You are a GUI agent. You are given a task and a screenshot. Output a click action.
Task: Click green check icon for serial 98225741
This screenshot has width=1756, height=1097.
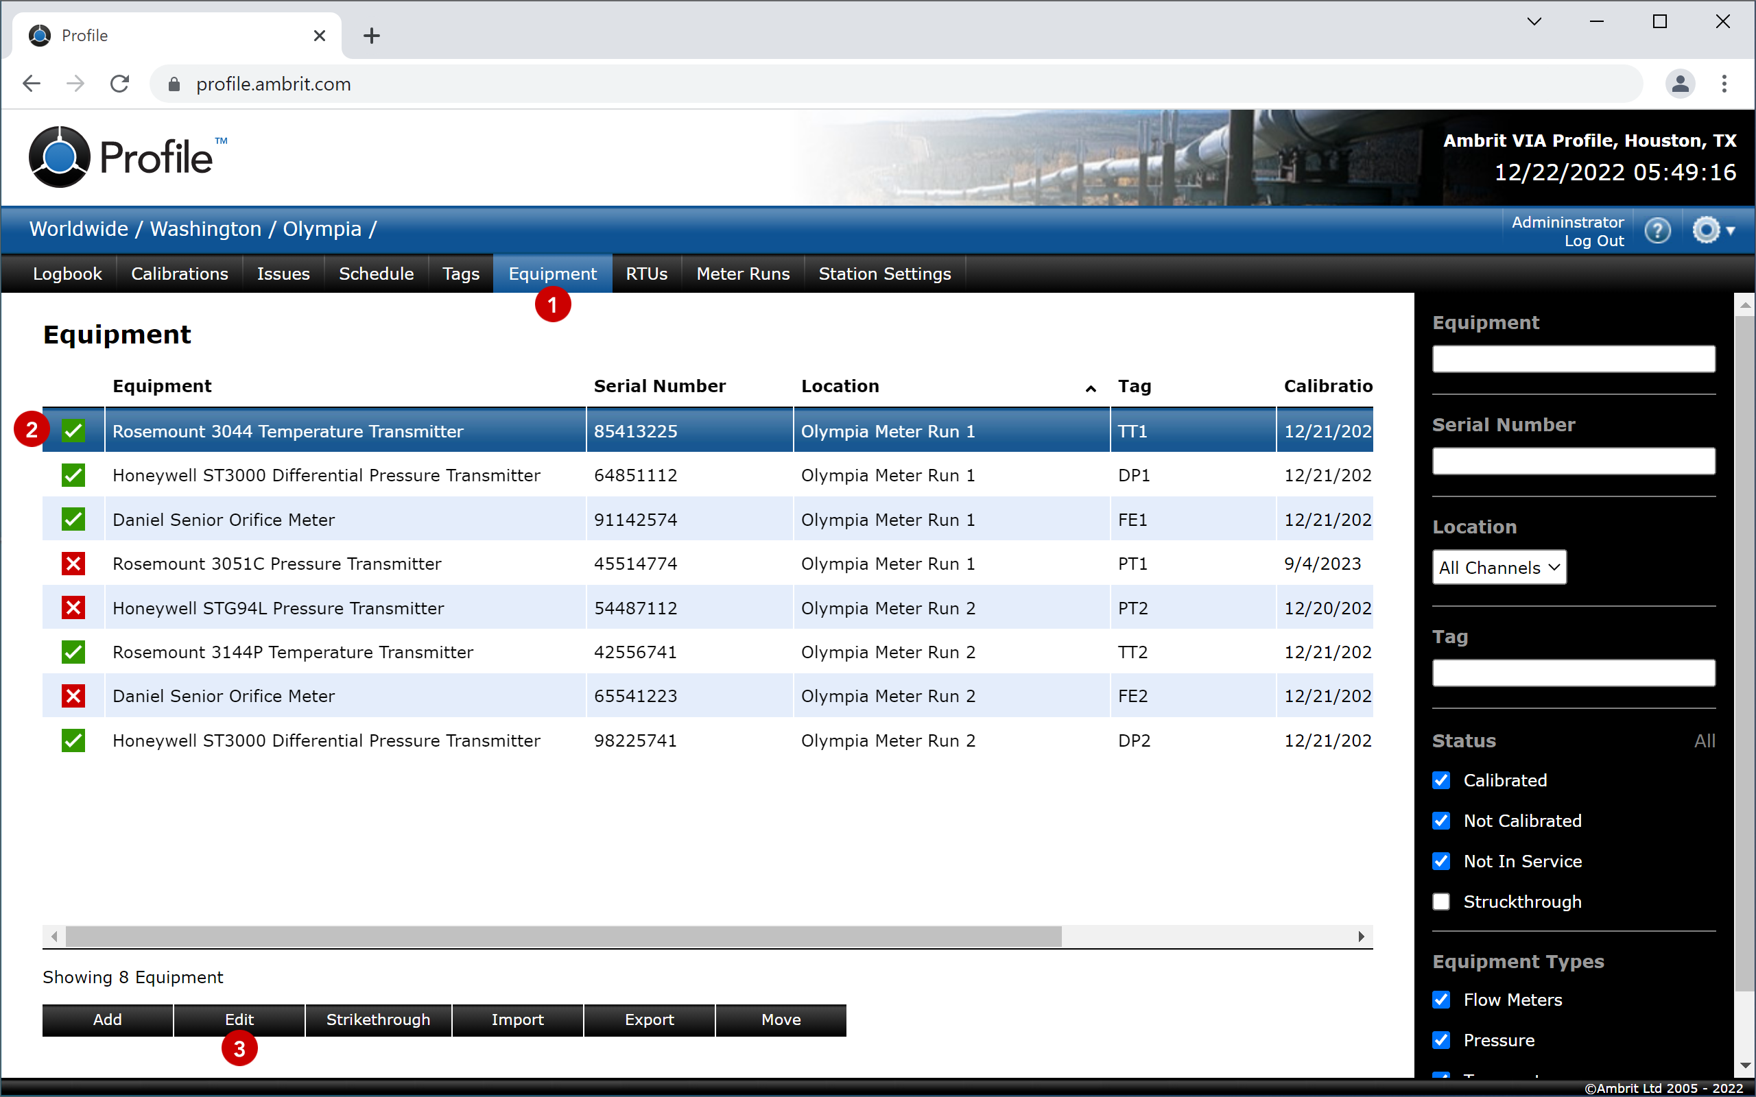pos(73,740)
